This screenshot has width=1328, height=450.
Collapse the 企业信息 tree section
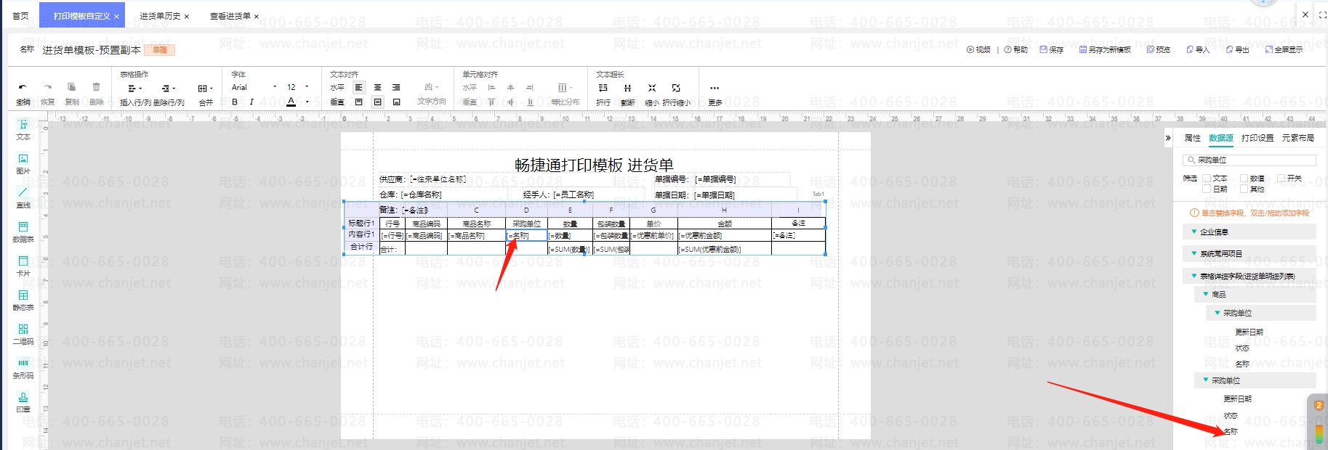tap(1194, 232)
